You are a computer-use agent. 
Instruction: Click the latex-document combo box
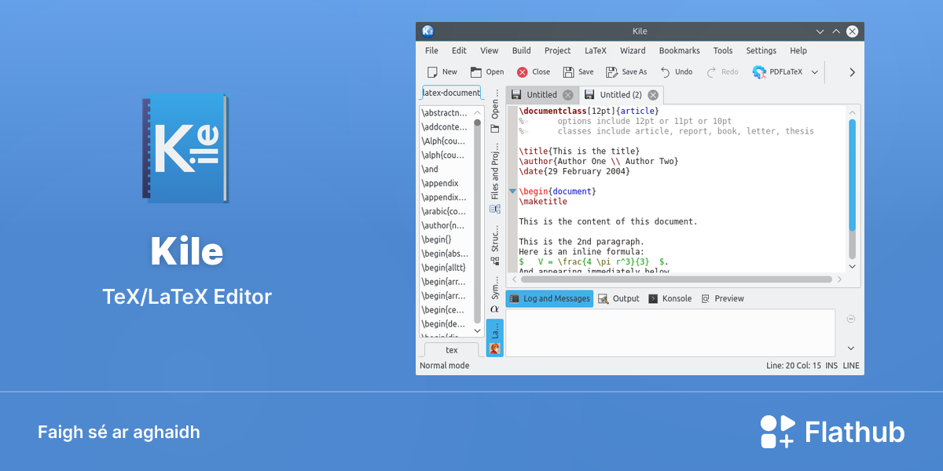[x=452, y=93]
